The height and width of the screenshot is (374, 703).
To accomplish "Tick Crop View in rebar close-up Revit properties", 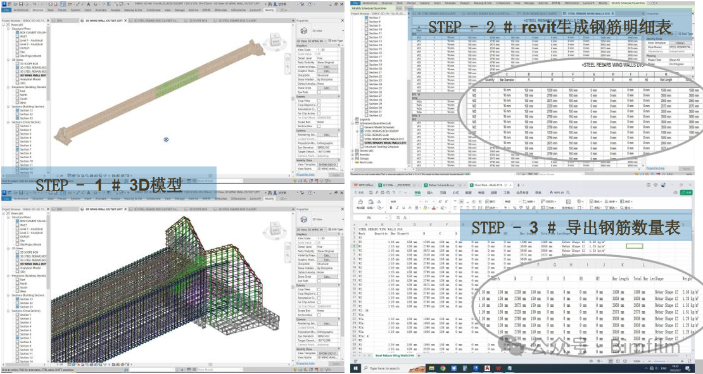I will (319, 289).
